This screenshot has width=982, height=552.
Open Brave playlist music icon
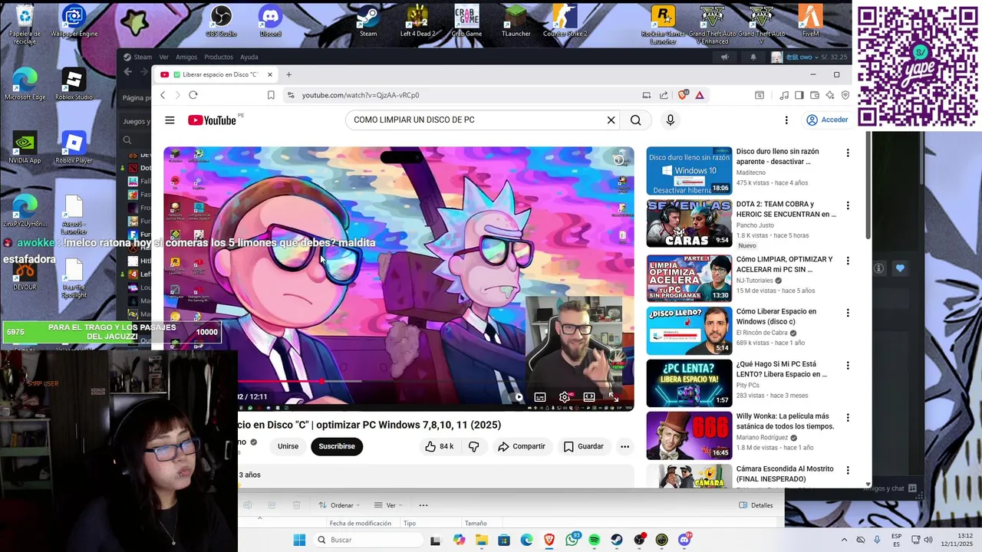(783, 95)
